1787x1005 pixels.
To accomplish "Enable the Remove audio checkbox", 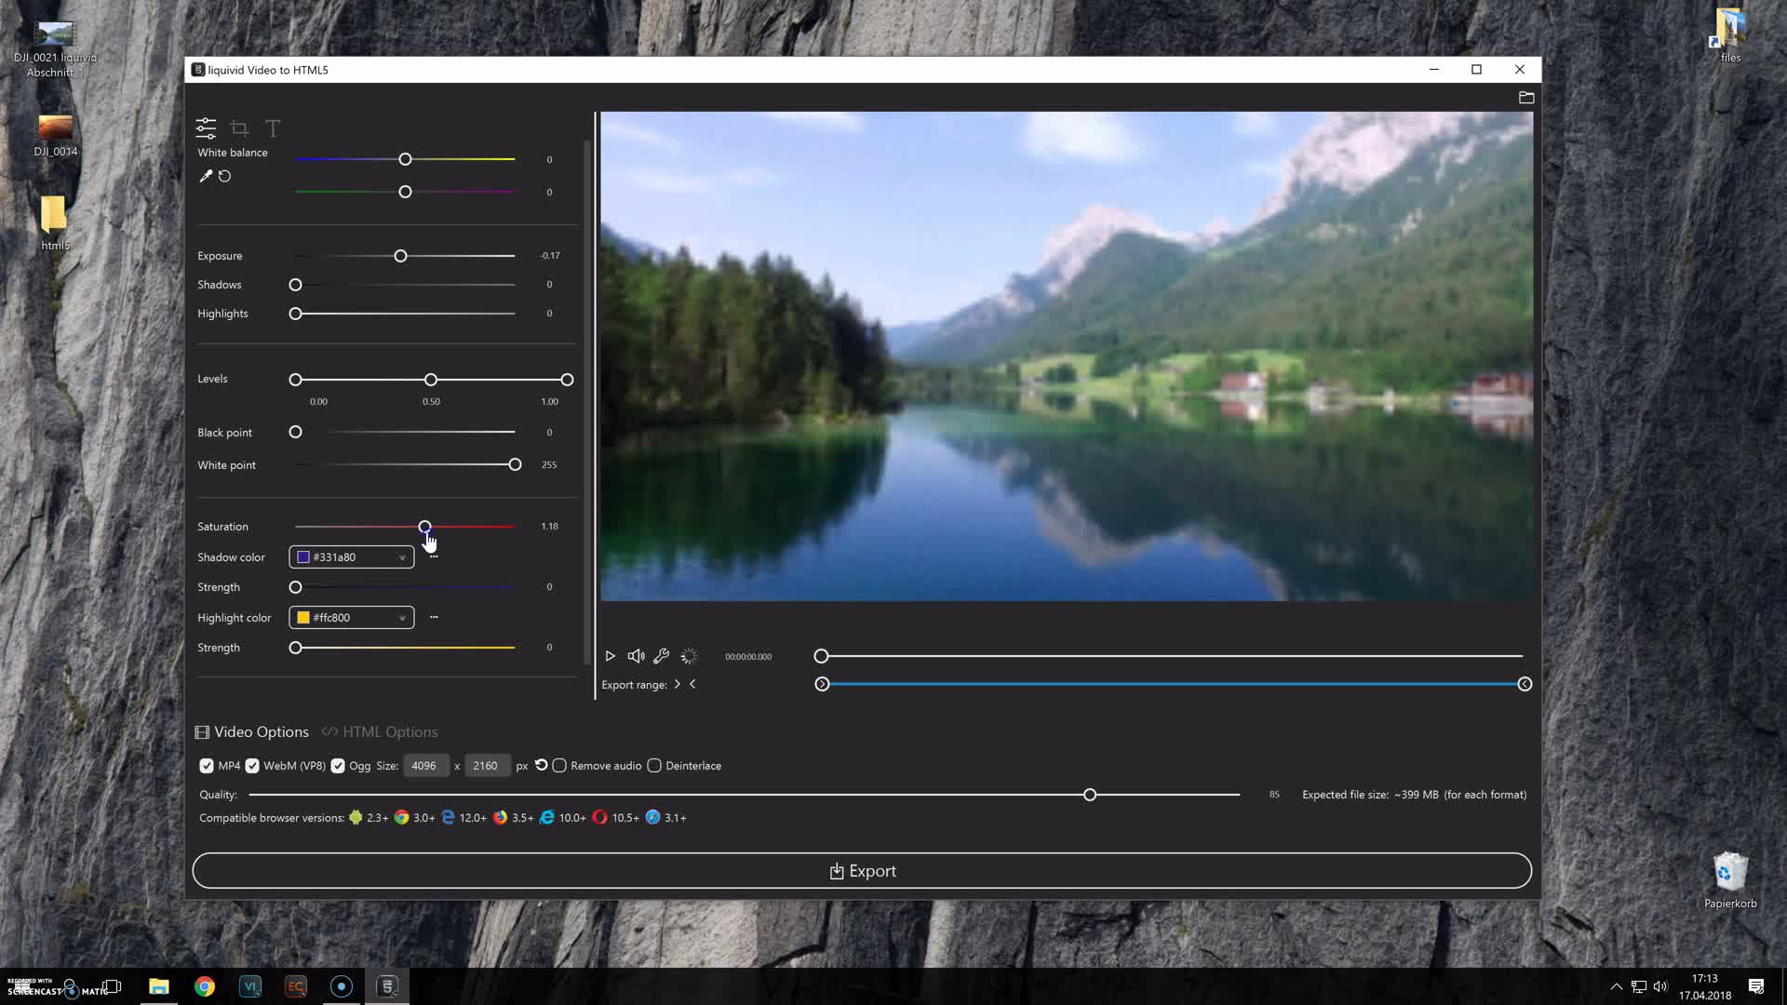I will (559, 766).
